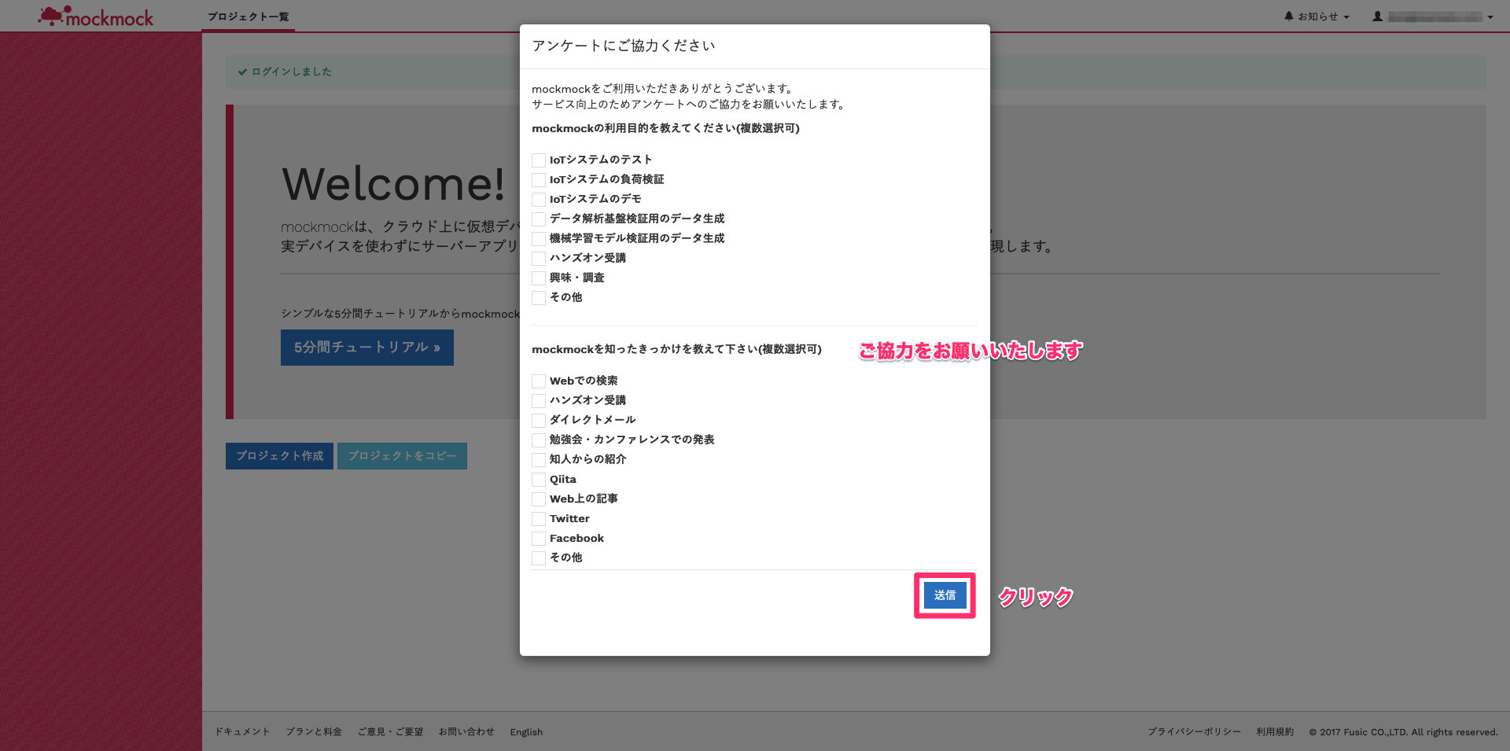Open the プライバシーポリシー link
Screen dimensions: 1510x751
tap(1193, 731)
